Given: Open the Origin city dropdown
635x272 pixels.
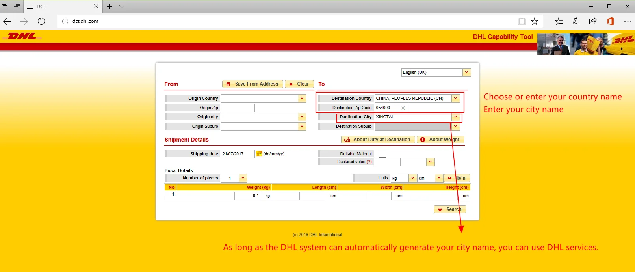Looking at the screenshot, I should click(302, 117).
